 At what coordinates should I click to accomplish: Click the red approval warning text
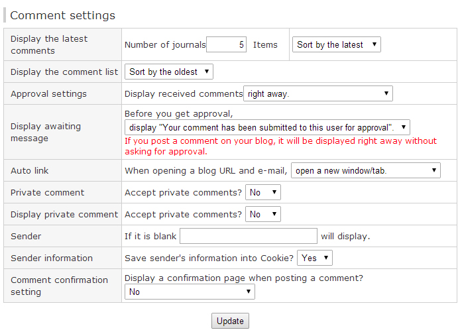pyautogui.click(x=280, y=146)
